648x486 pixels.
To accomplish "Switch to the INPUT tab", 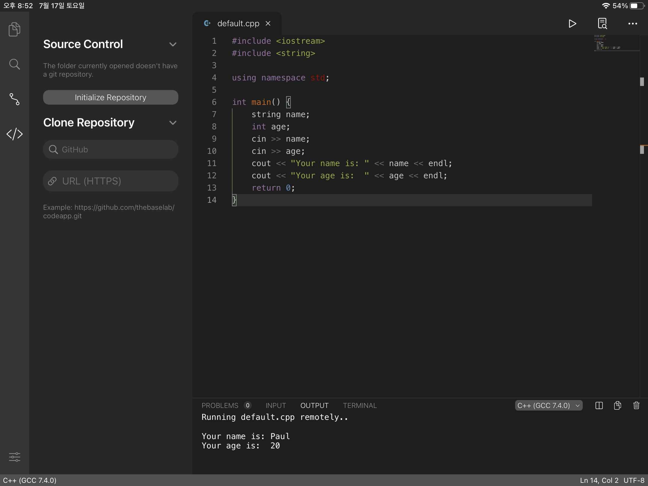I will pos(275,406).
